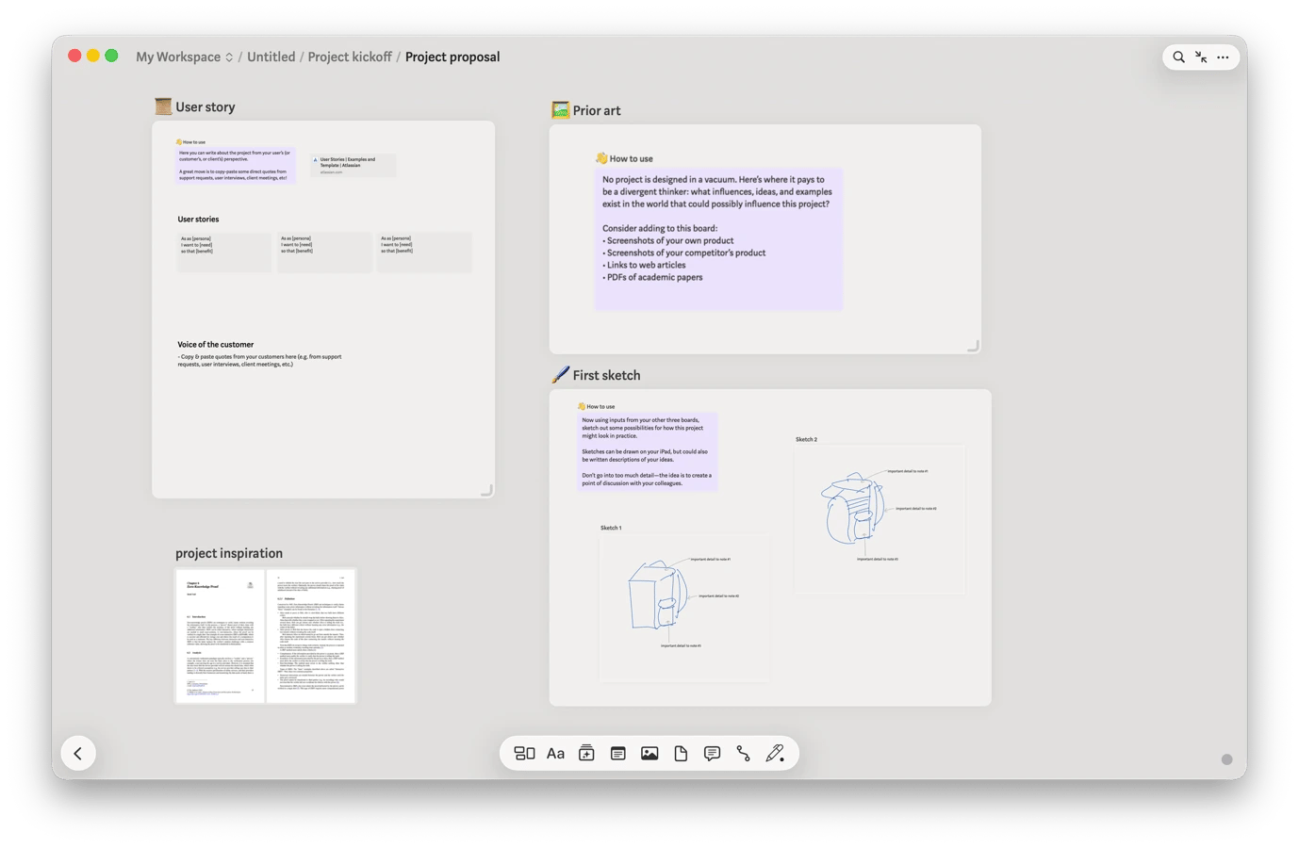Expand the My Workspace switcher arrows
The height and width of the screenshot is (848, 1299).
[x=229, y=57]
